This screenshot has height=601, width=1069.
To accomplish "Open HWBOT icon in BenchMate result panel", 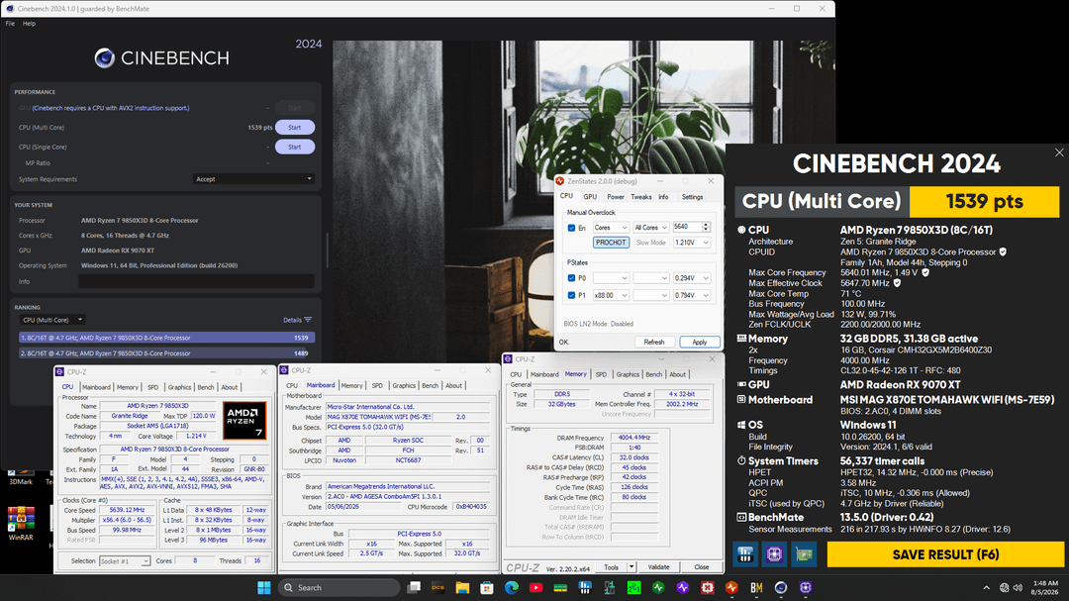I will 744,554.
